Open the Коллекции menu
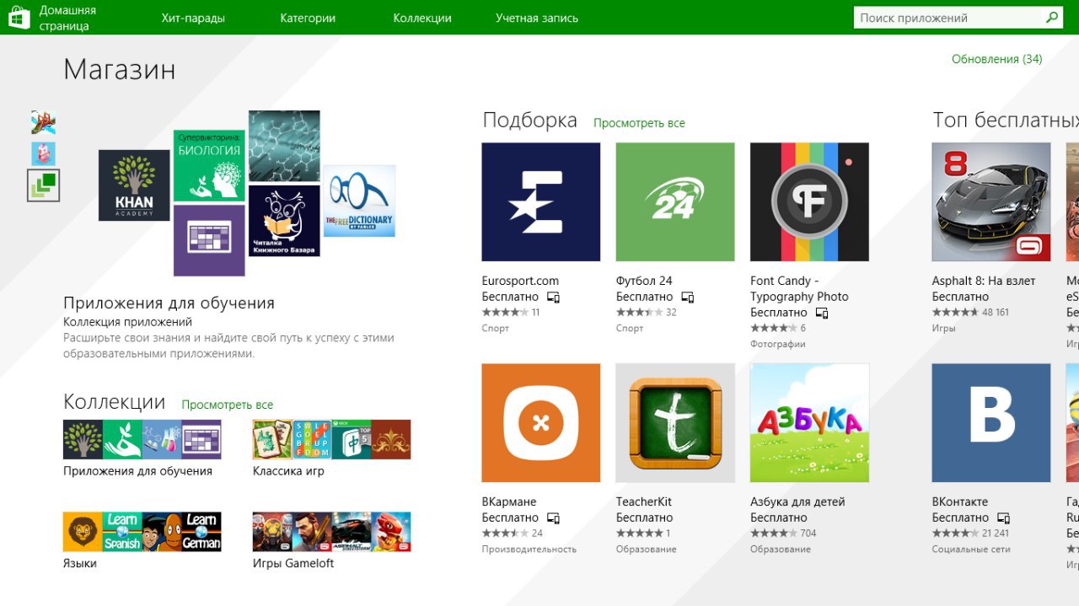 422,18
